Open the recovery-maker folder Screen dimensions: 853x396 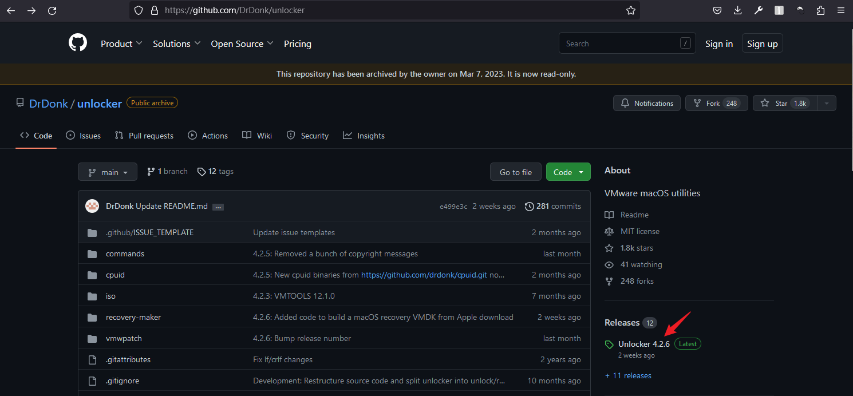pos(133,317)
